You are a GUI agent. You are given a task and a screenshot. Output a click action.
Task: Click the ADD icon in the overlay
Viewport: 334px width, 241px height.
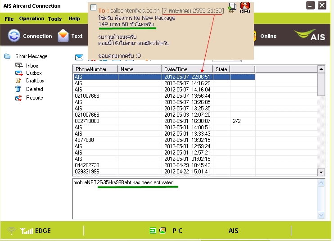[232, 8]
